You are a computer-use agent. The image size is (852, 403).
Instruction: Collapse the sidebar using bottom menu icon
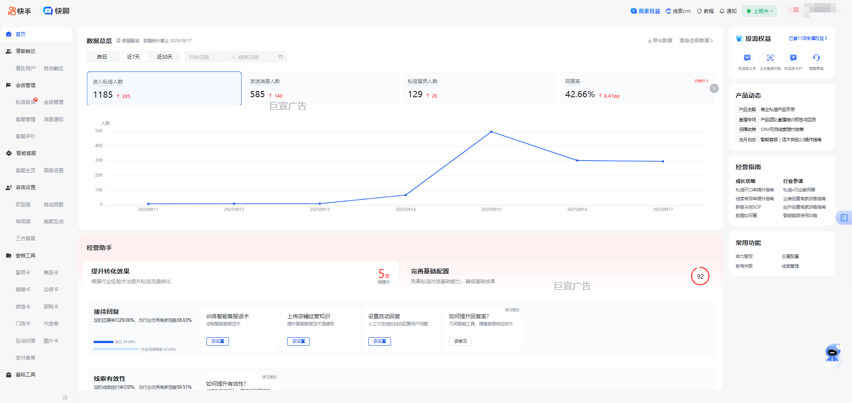coord(65,397)
